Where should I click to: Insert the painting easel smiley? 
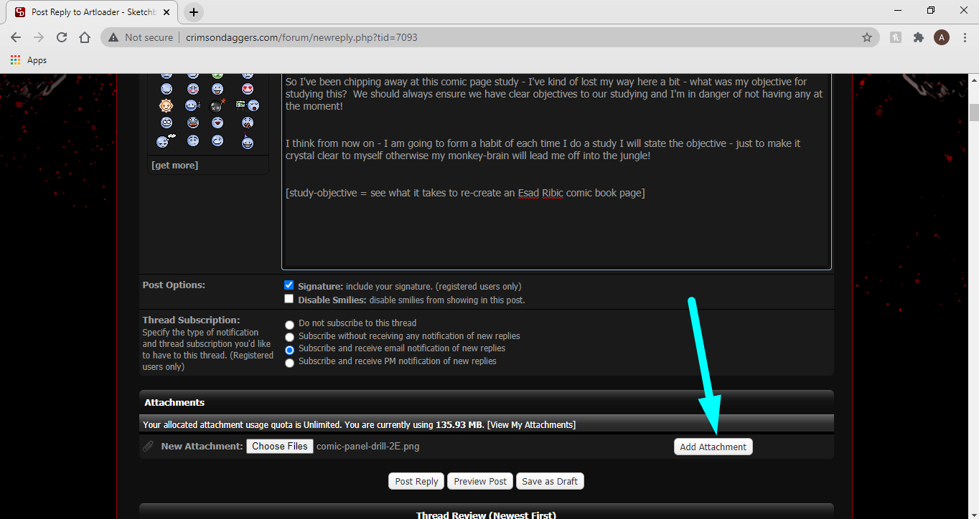tap(248, 105)
